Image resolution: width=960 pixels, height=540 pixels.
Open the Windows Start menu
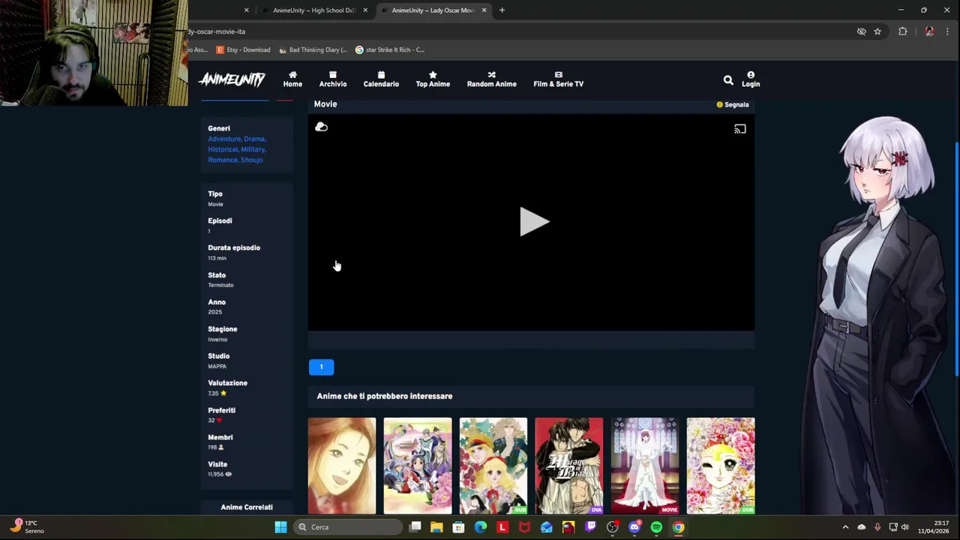pos(280,527)
